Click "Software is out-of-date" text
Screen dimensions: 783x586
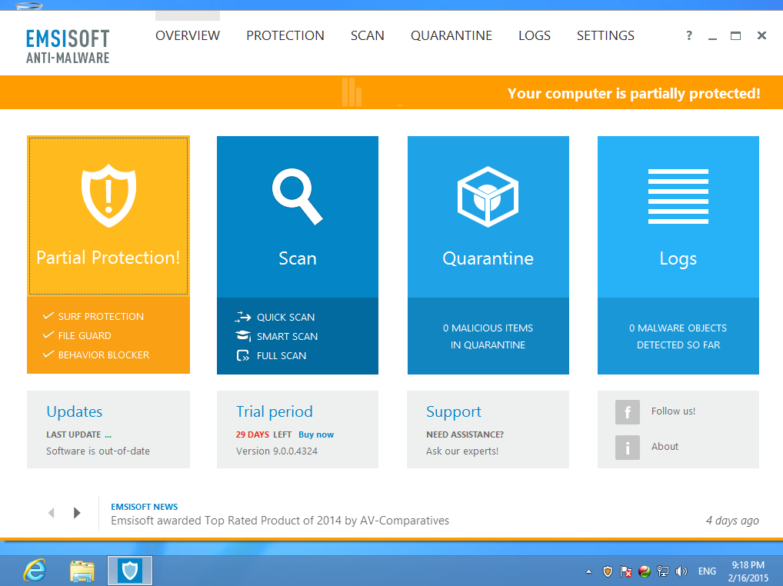(x=98, y=451)
